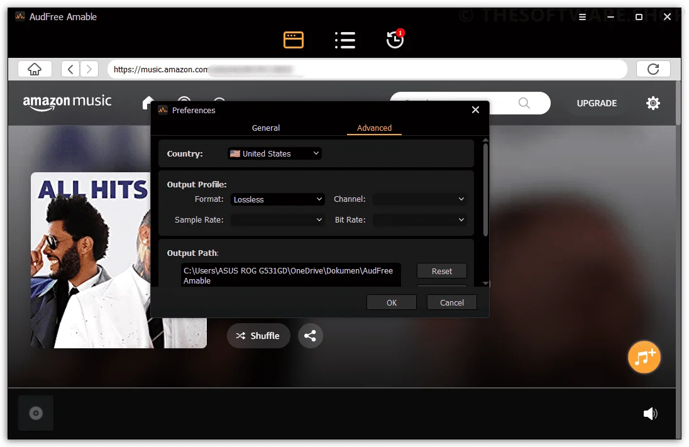Viewport: 689px width, 447px height.
Task: Open the Bit Rate dropdown
Action: [419, 220]
